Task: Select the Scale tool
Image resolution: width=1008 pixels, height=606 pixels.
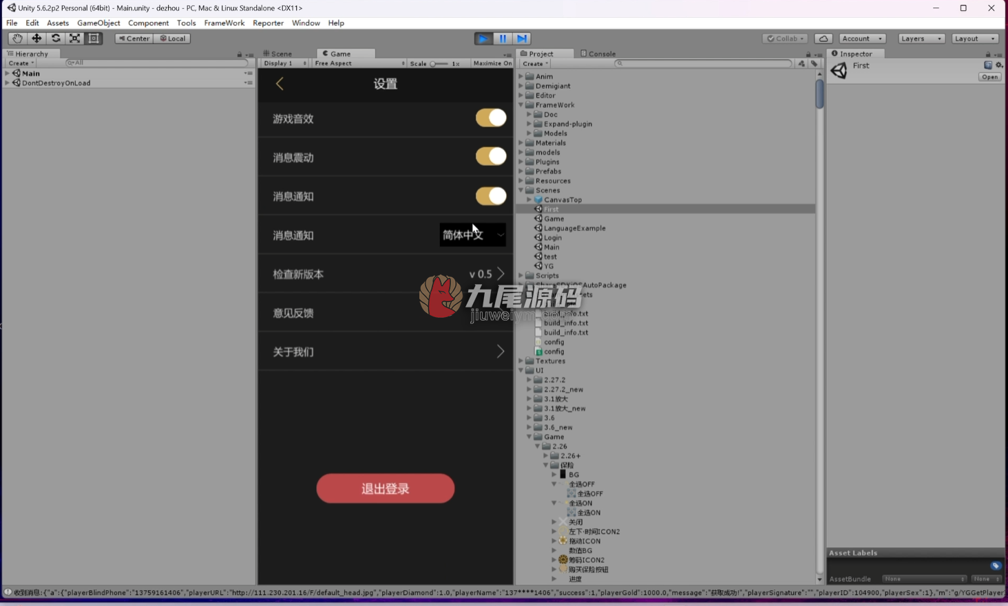Action: tap(75, 39)
